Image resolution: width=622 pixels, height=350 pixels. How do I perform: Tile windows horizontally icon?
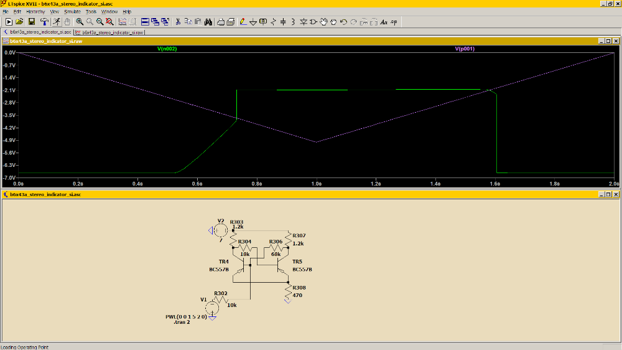tap(145, 22)
